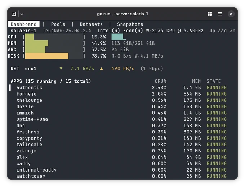The width and height of the screenshot is (245, 187).
Task: Click the MEM 44.9% value
Action: [99, 43]
